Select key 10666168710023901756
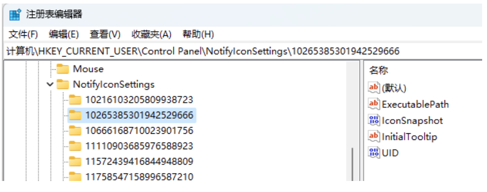Screen dimensions: 487x192 (x=139, y=131)
